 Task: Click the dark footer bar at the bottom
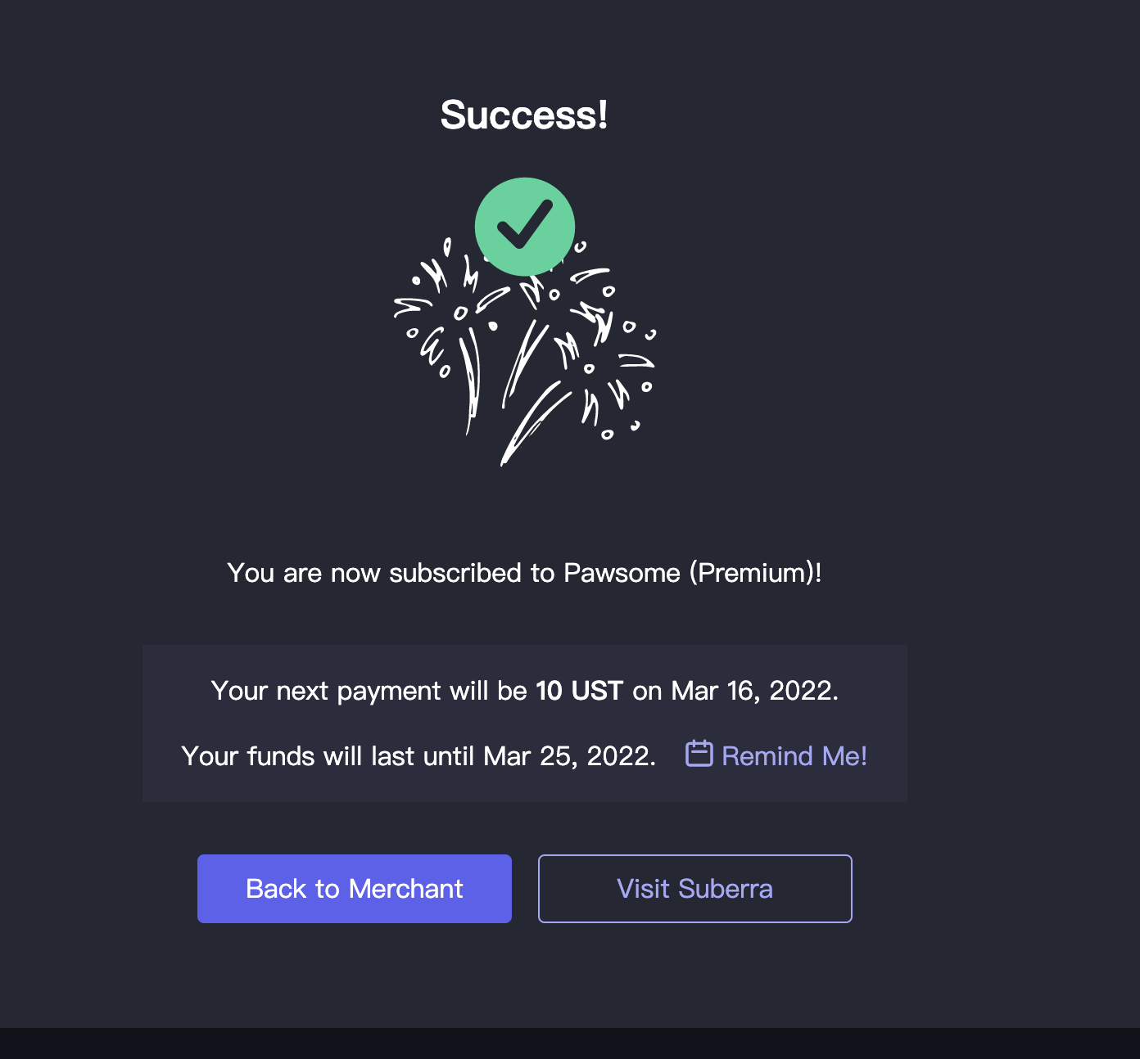[570, 1043]
